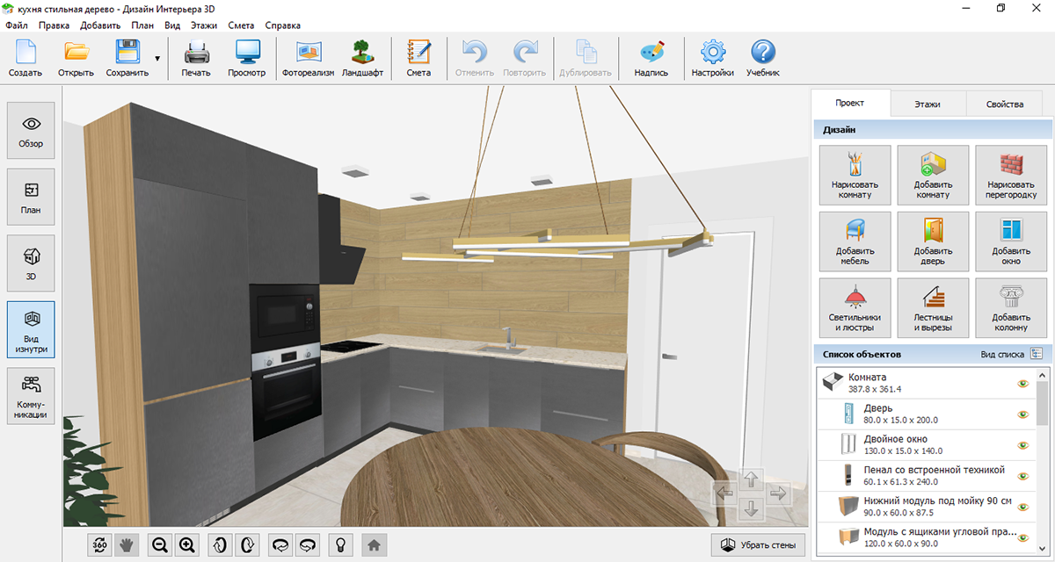Toggle visibility of Двойное окно

coord(1022,445)
